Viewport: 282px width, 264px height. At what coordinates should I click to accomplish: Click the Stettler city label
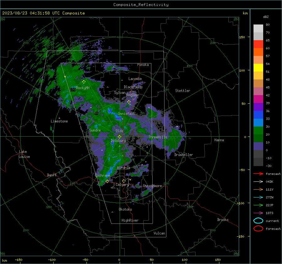[183, 91]
